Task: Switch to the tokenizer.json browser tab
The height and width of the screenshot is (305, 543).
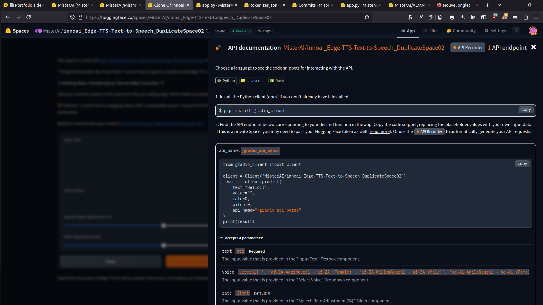Action: tap(265, 5)
